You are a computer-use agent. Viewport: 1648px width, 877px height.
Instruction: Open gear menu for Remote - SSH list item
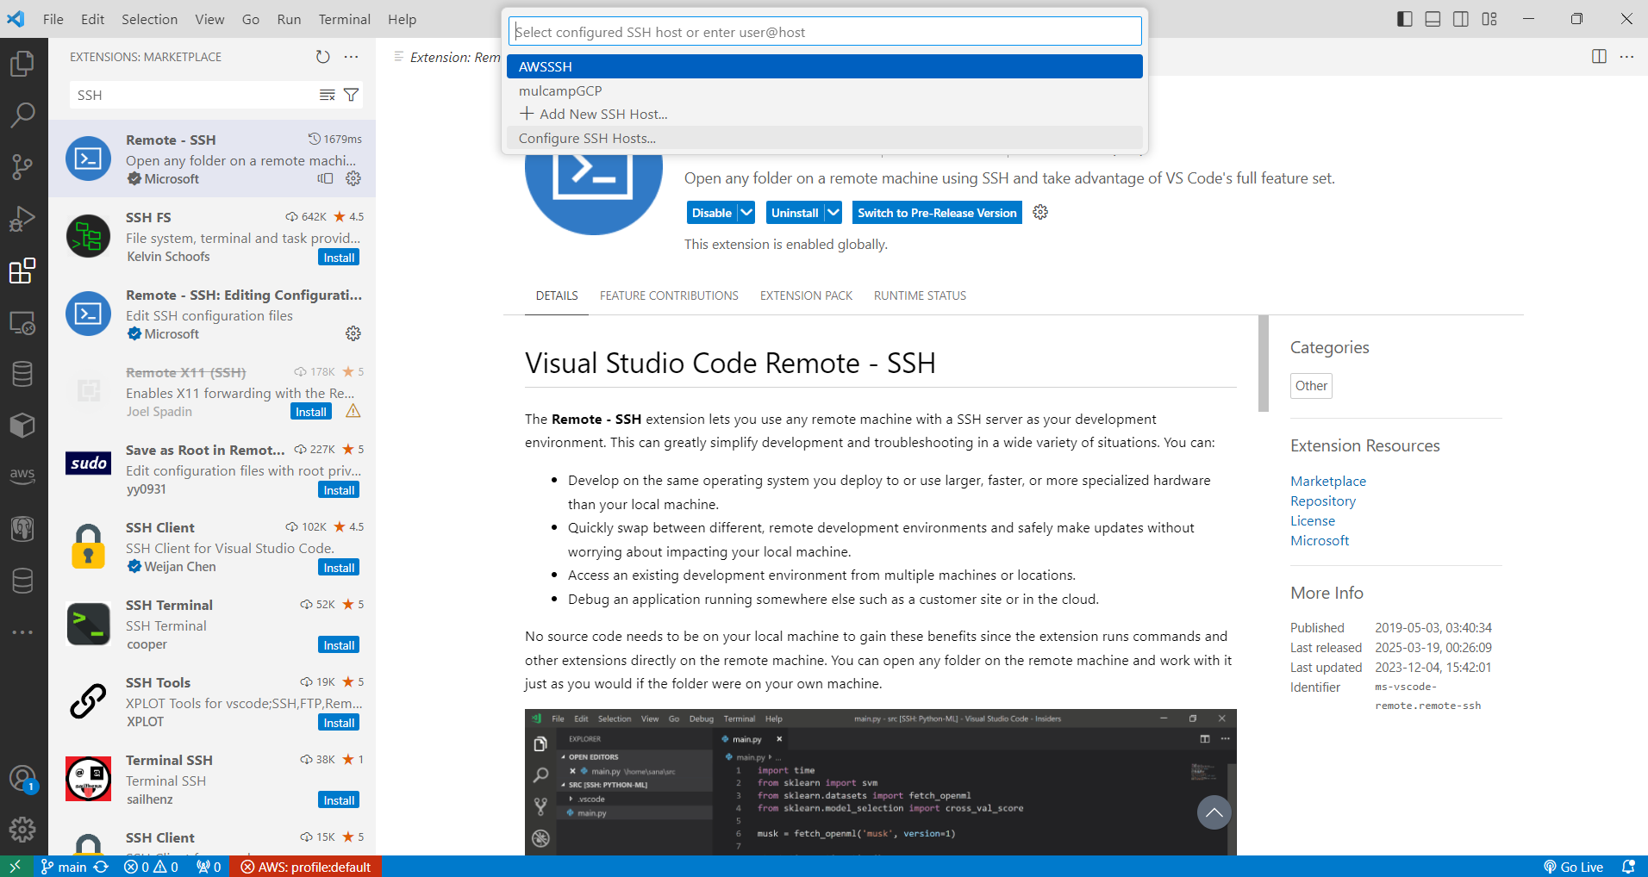(x=353, y=178)
